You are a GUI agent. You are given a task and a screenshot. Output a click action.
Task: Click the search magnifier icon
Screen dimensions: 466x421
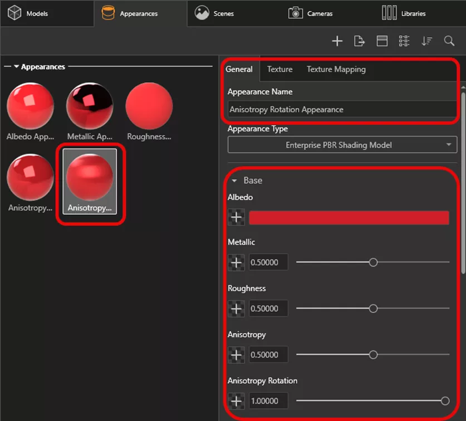pos(449,41)
